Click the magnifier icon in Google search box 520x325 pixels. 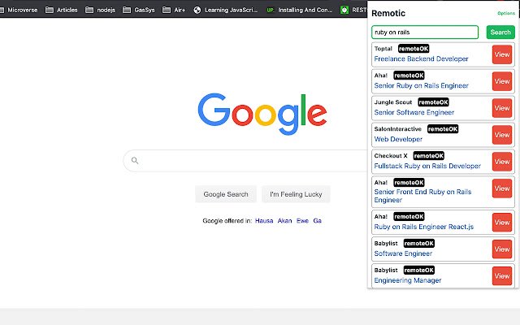(x=135, y=161)
